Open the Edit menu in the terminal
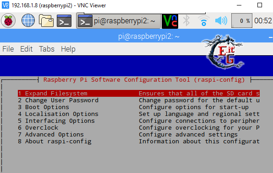The height and width of the screenshot is (173, 273). click(26, 49)
